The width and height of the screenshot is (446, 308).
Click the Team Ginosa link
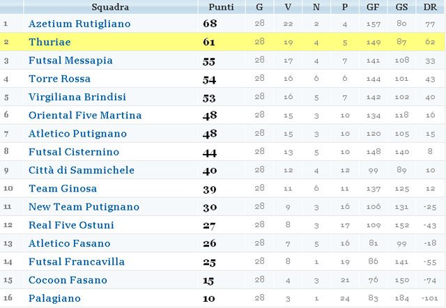click(x=63, y=188)
